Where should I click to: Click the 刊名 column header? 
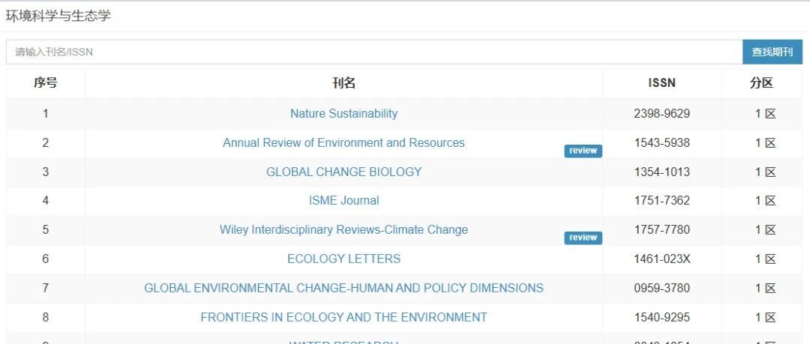pos(343,83)
